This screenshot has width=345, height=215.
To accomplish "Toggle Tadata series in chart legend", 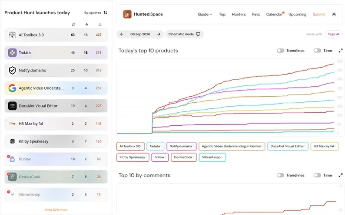I will (x=156, y=147).
